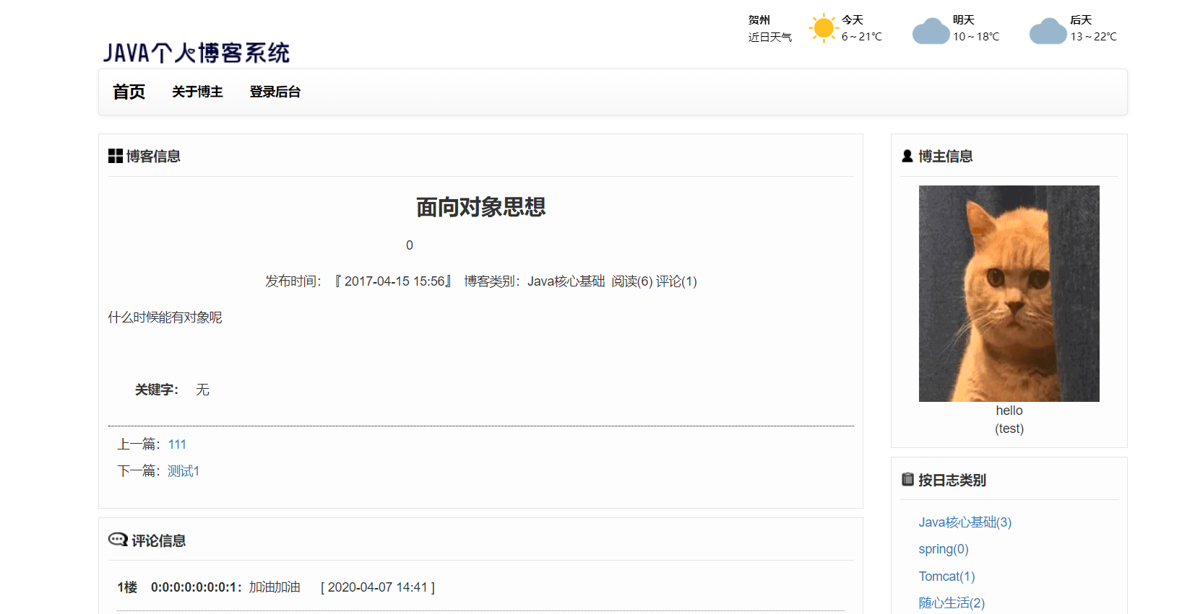This screenshot has width=1195, height=614.
Task: Click today's temperature 6 ~ 21℃
Action: (862, 37)
